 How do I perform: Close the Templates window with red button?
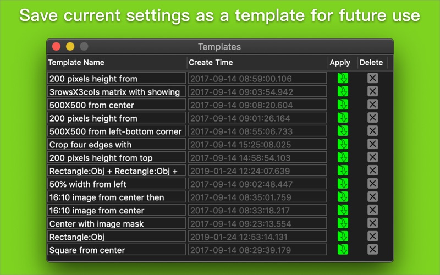56,47
